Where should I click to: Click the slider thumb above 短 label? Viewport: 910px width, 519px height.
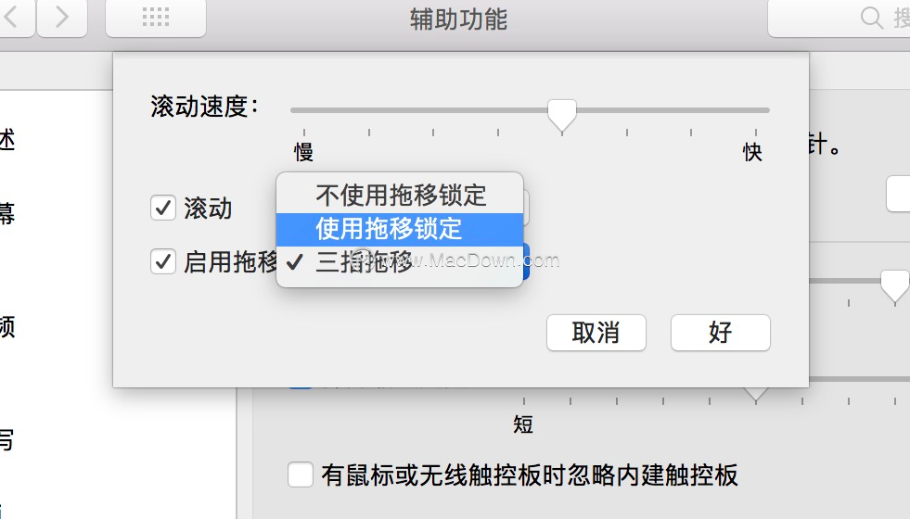756,394
